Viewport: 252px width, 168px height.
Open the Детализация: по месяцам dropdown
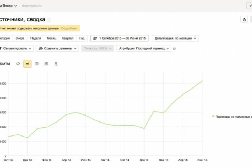pos(175,38)
